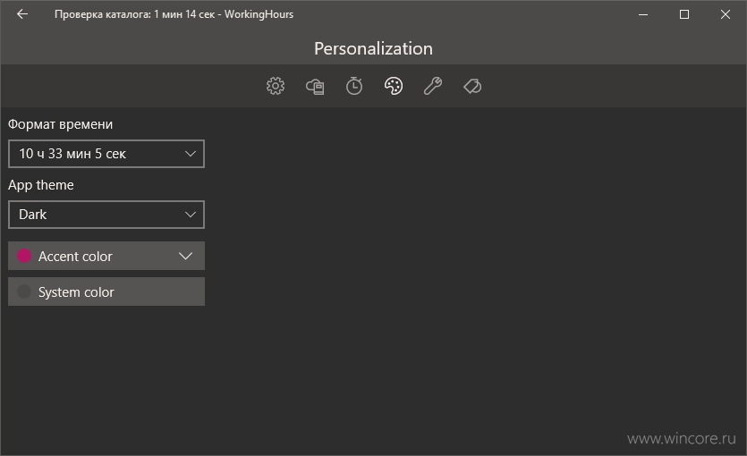Open the devices sync settings icon
This screenshot has height=456, width=747.
click(315, 86)
